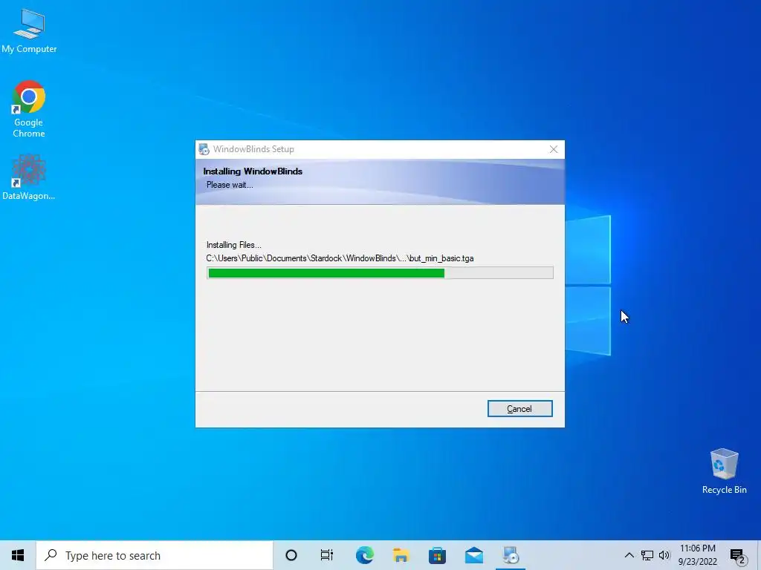Open Cortana from the taskbar
The width and height of the screenshot is (761, 570).
(x=291, y=555)
